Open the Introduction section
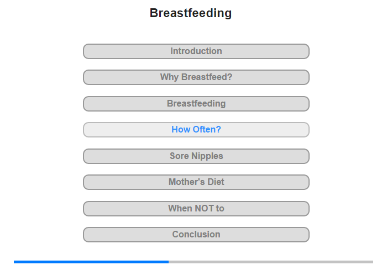Viewport: 387px width, 265px height. [x=196, y=51]
